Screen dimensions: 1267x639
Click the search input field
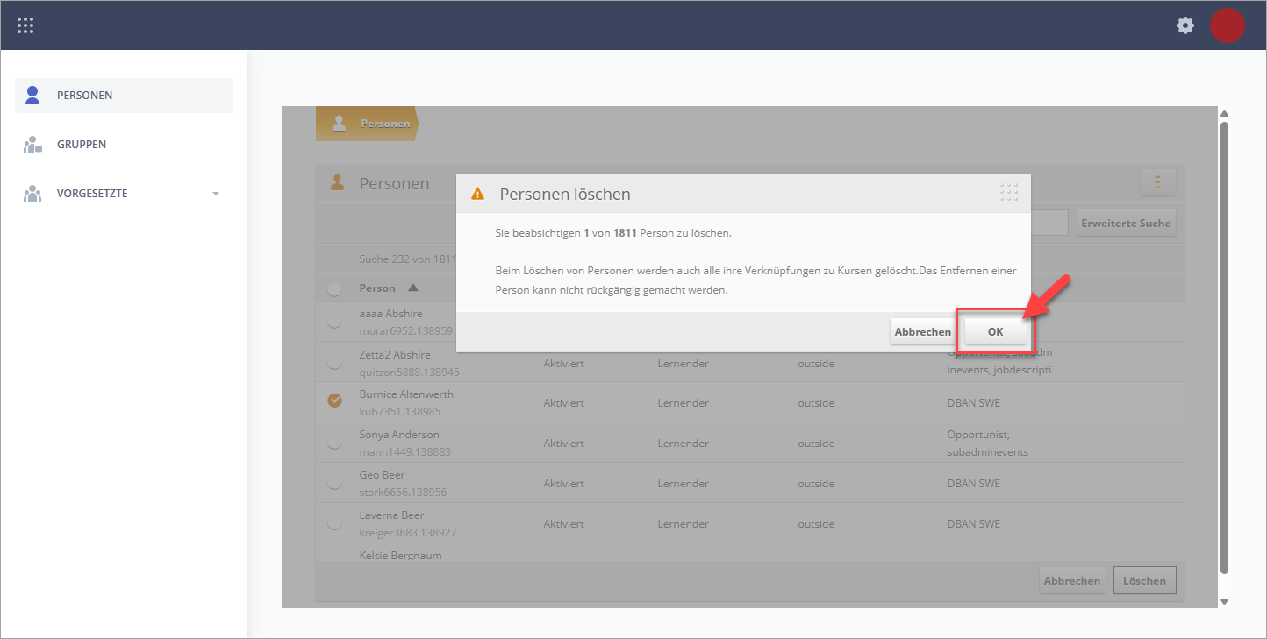point(1049,223)
